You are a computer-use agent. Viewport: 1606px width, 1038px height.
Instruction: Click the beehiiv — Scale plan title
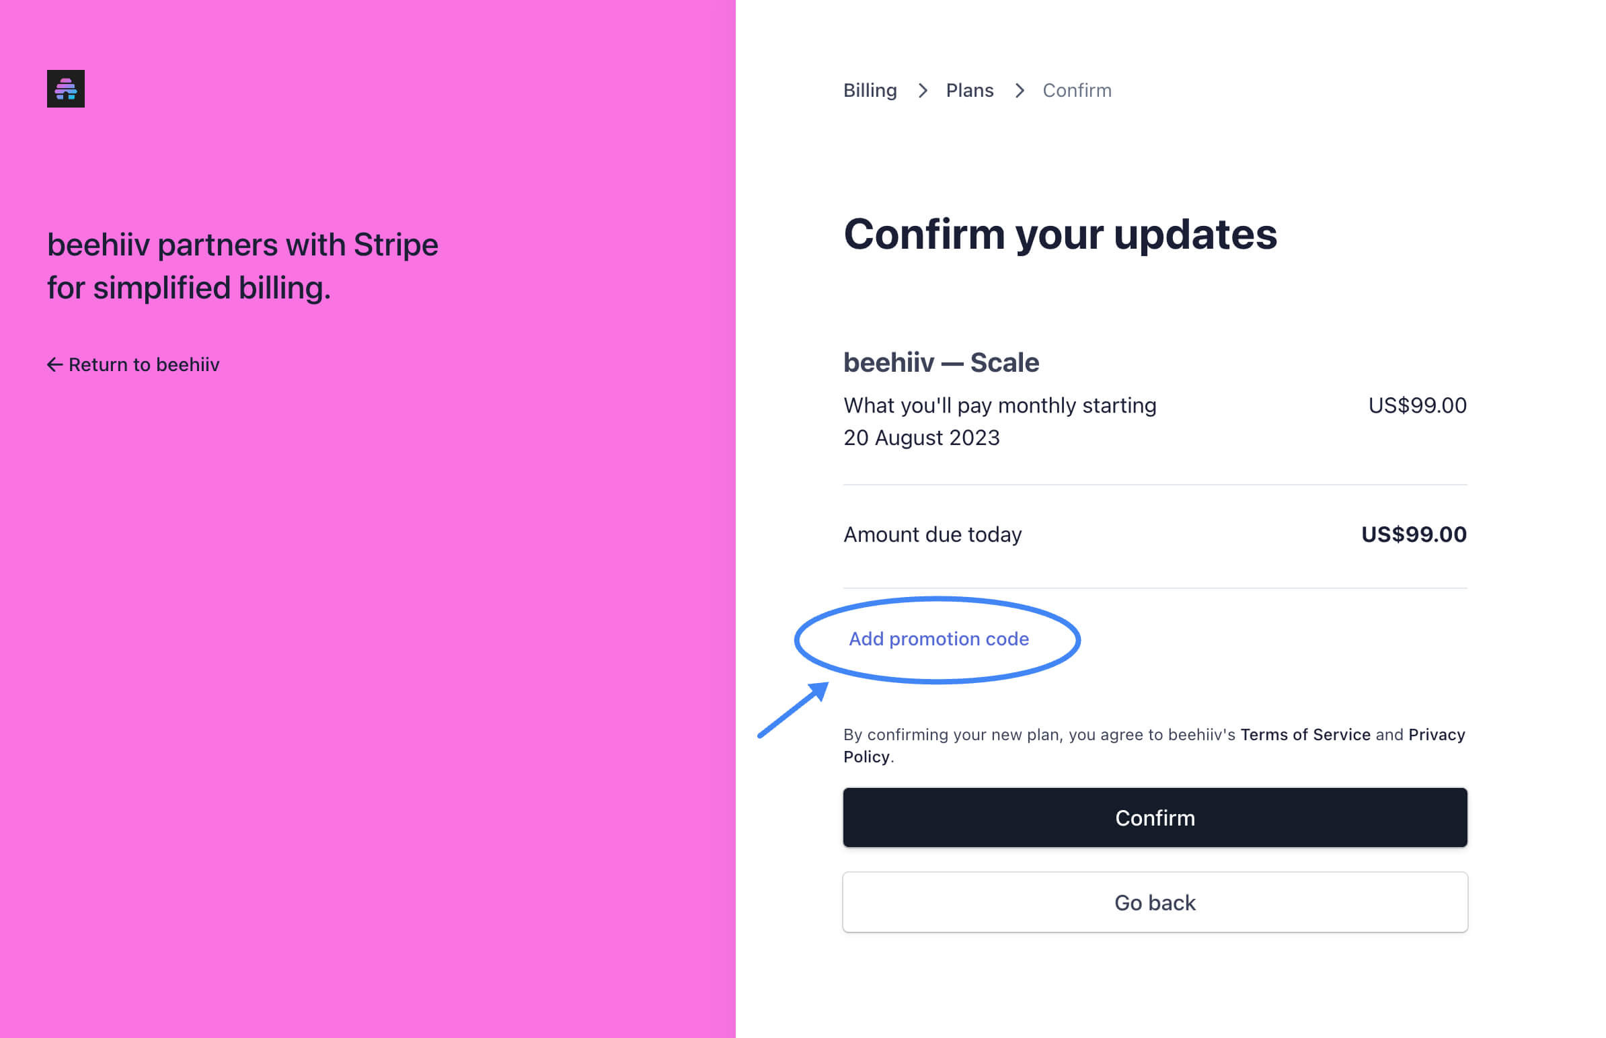(x=941, y=362)
